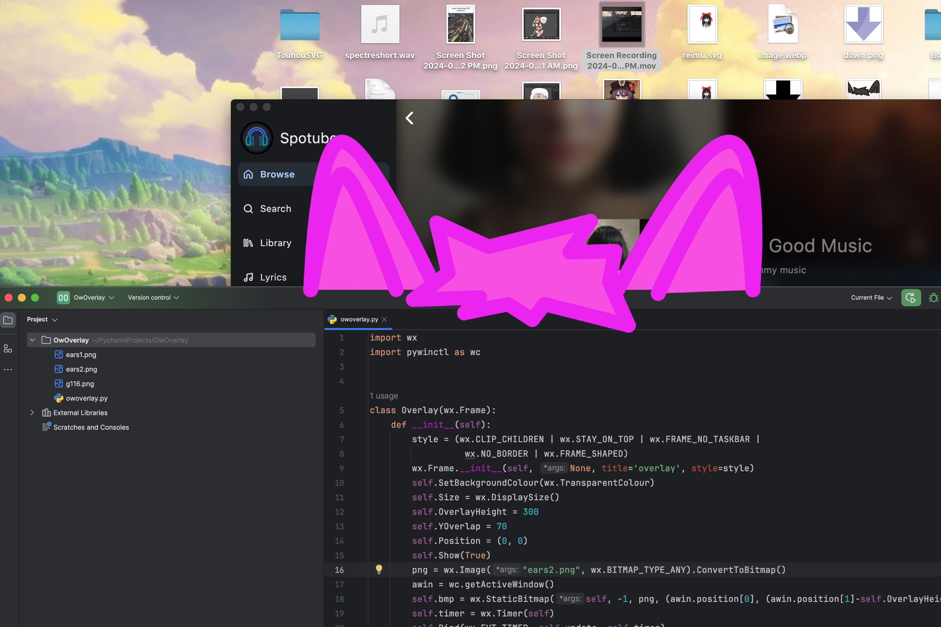The width and height of the screenshot is (941, 627).
Task: Open the Structure tool window icon
Action: pos(8,349)
